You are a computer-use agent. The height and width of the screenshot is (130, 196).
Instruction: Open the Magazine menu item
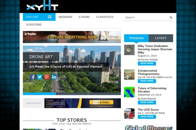point(66,17)
